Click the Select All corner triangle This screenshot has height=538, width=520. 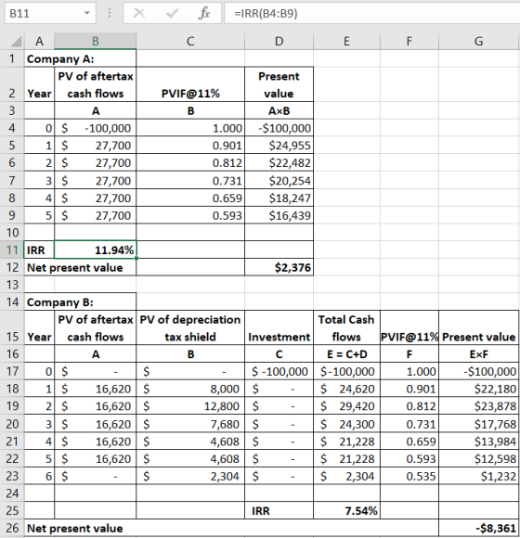tap(16, 42)
